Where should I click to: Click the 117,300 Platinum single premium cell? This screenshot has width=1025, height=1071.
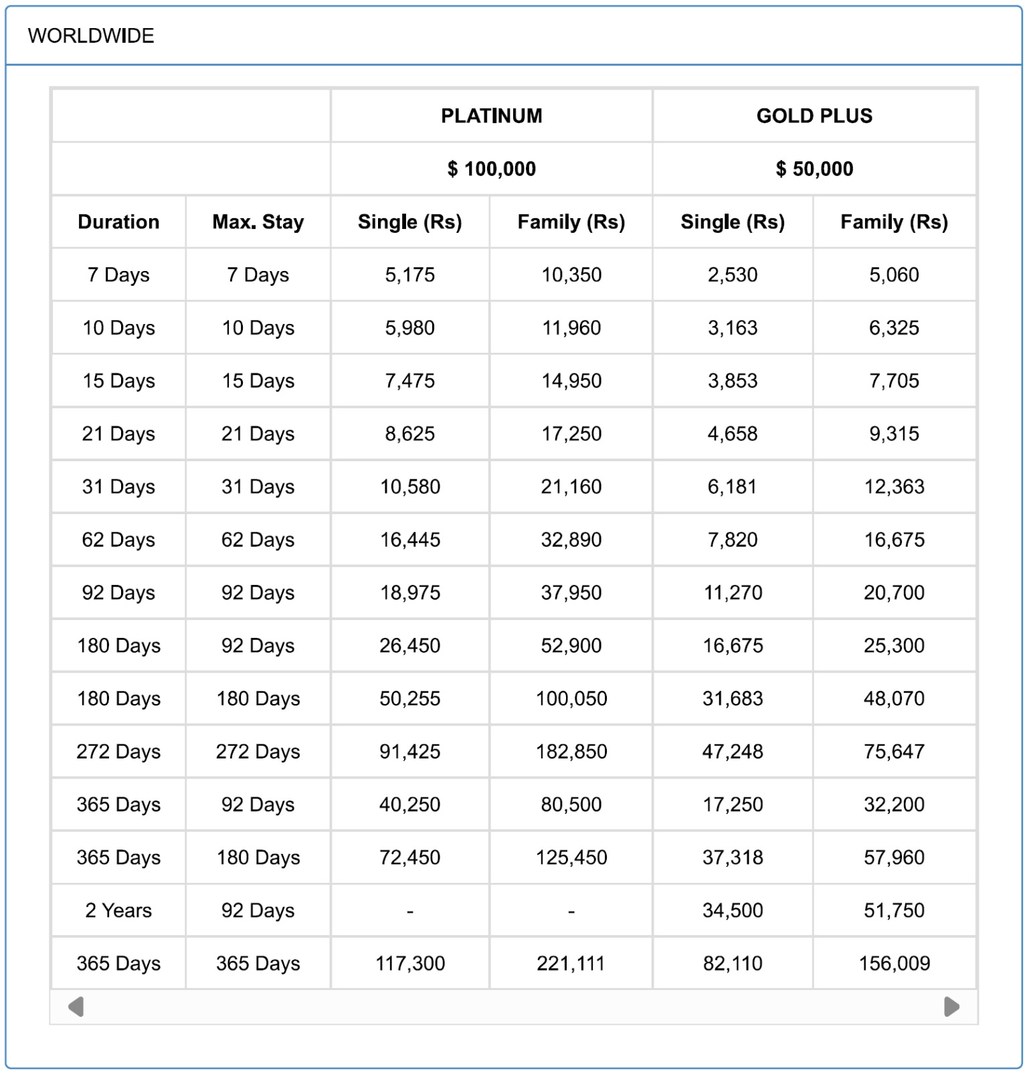coord(409,963)
